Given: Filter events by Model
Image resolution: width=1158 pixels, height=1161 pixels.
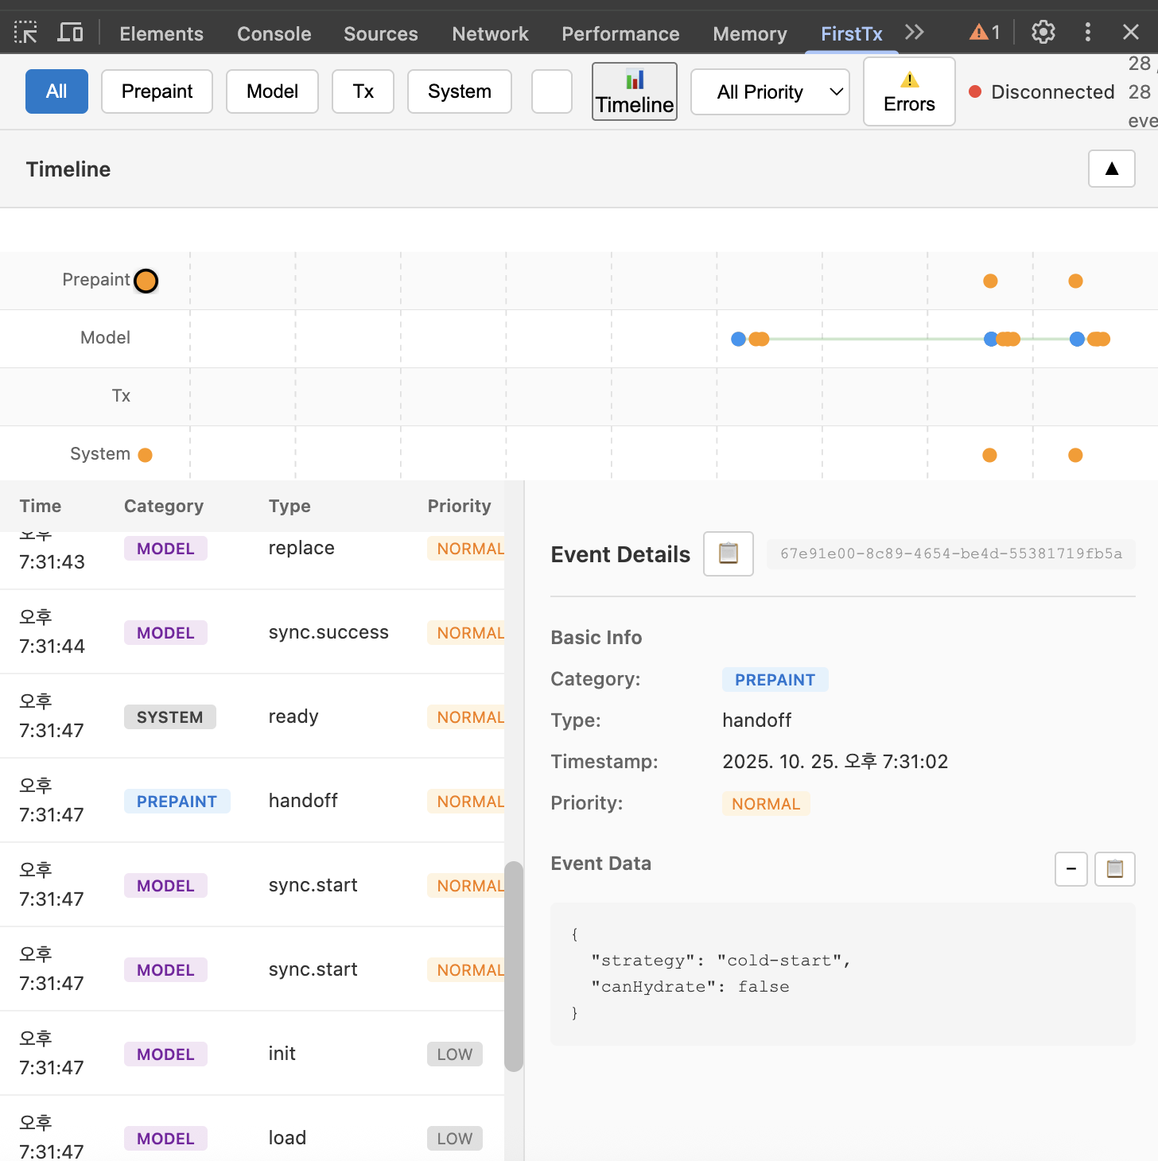Looking at the screenshot, I should 272,91.
